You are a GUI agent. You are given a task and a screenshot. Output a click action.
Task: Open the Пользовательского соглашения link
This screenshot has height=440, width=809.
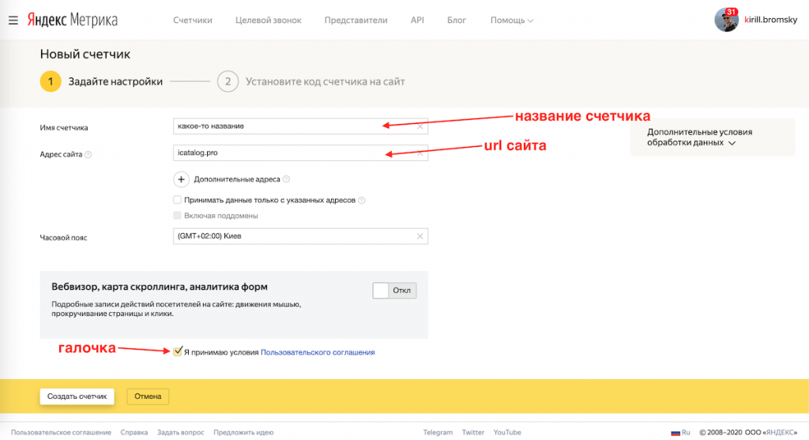pos(318,352)
